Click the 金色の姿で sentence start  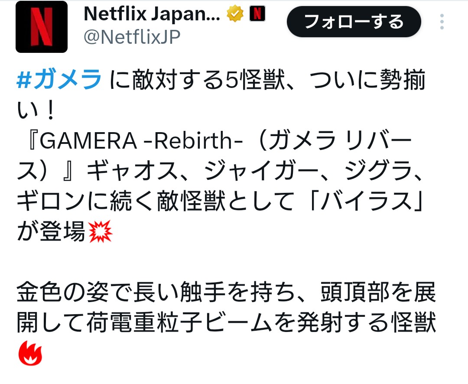tap(74, 292)
